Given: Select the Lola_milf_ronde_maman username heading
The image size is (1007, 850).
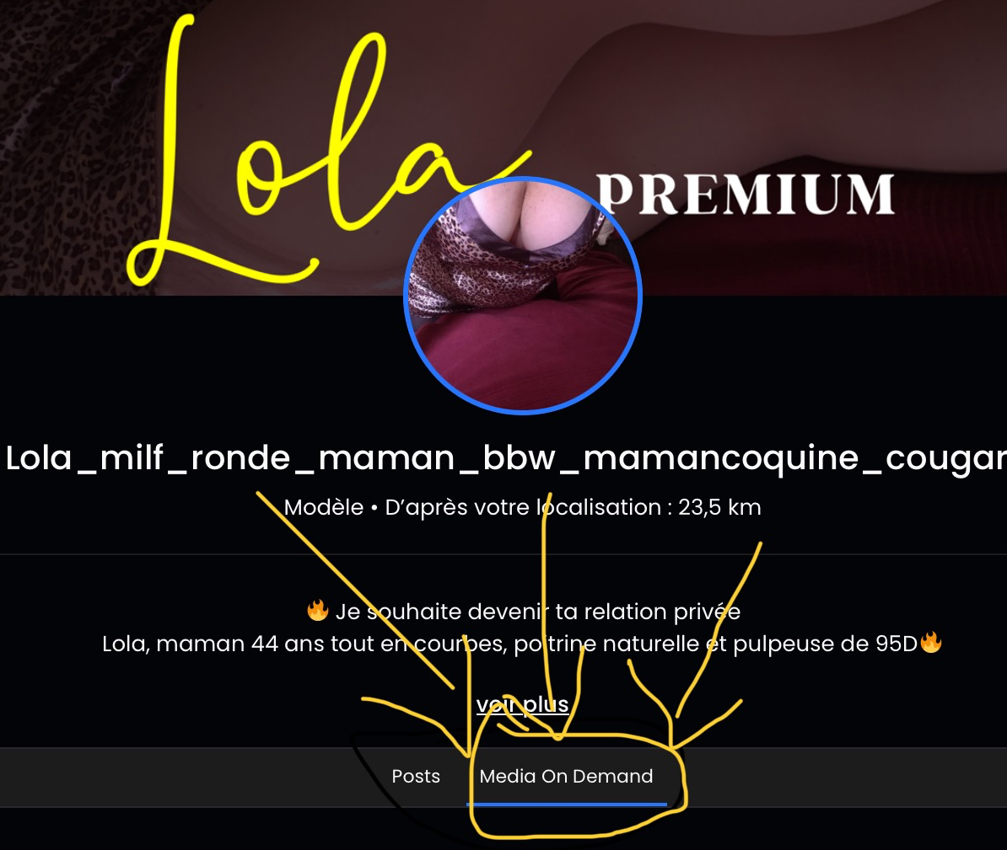Looking at the screenshot, I should coord(503,458).
